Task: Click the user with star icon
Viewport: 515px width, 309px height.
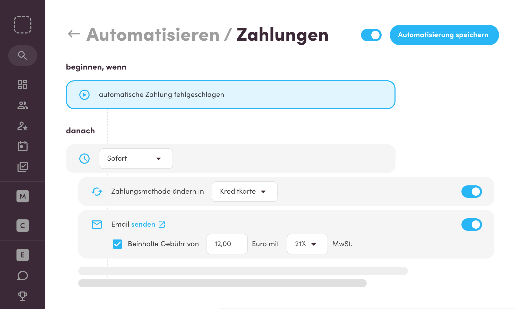Action: pyautogui.click(x=23, y=126)
